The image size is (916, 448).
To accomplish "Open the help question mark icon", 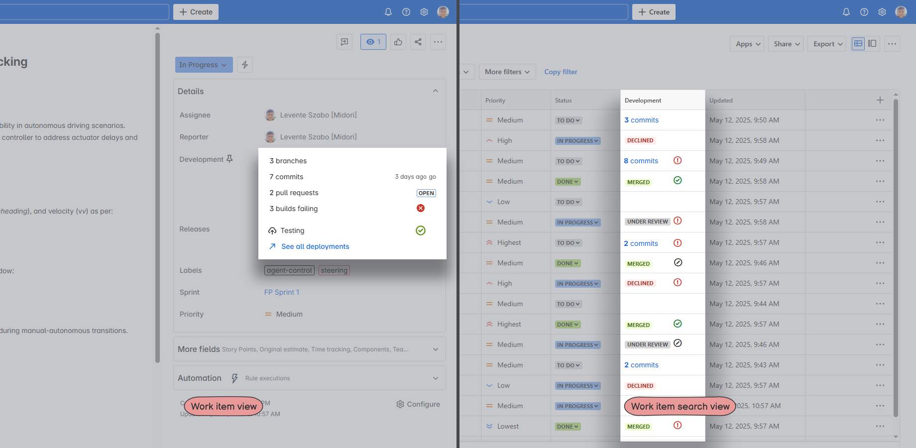I will [x=406, y=12].
